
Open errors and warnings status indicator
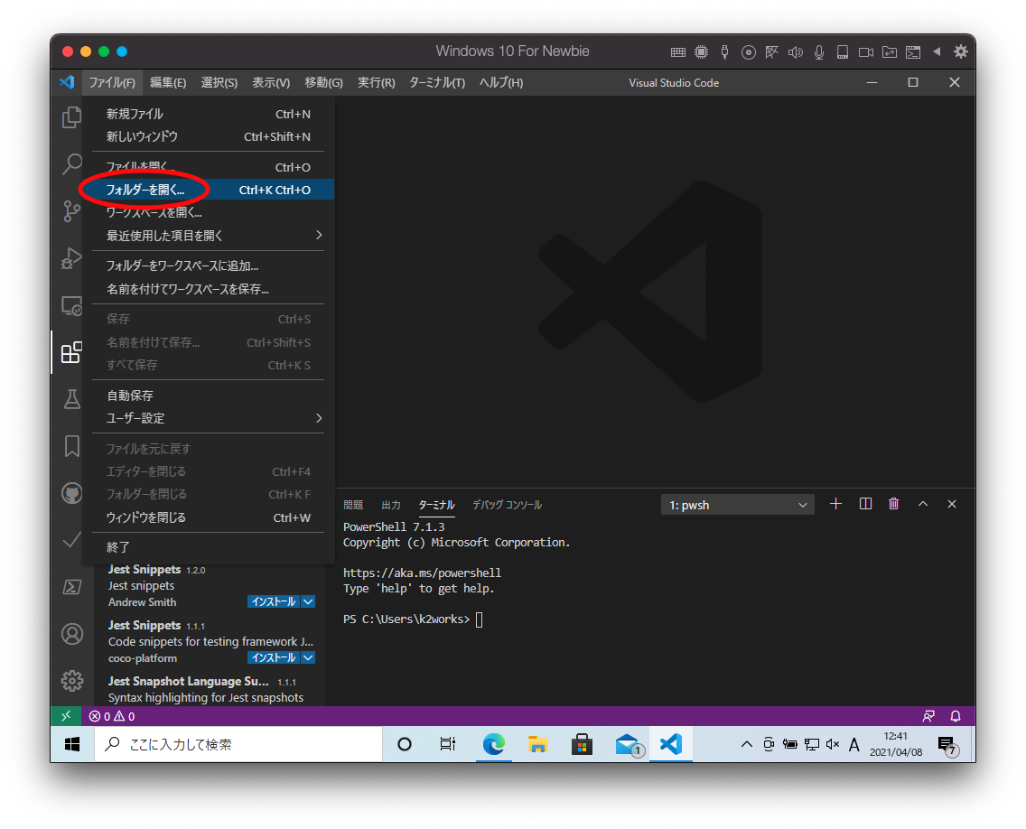(112, 716)
